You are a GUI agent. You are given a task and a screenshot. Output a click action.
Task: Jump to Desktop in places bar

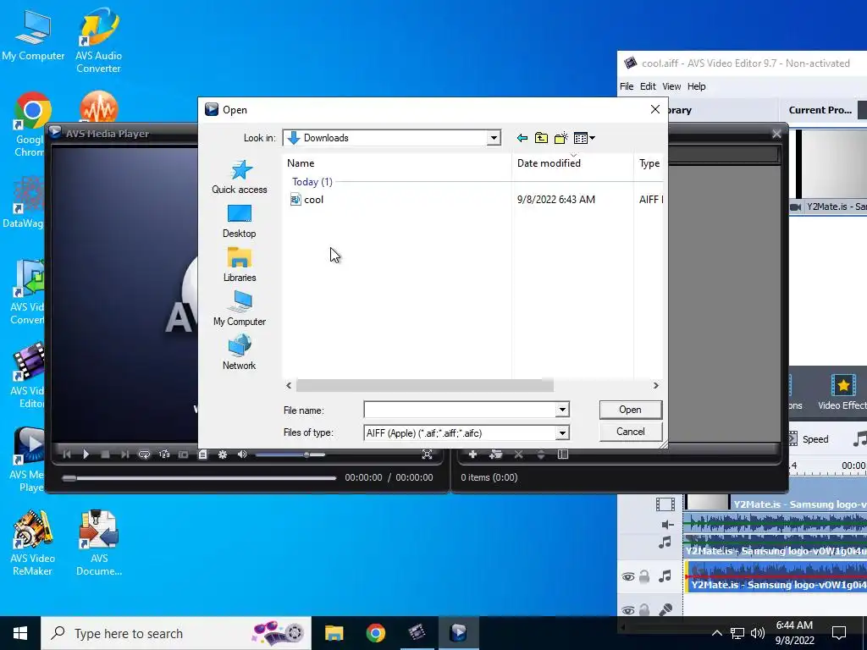tap(240, 221)
